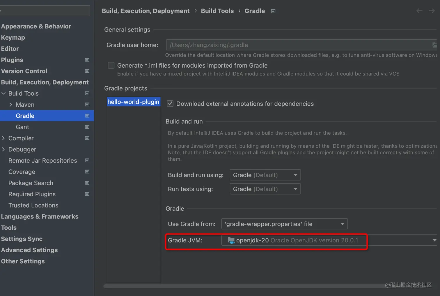Navigate forward with the right arrow
Image resolution: width=440 pixels, height=296 pixels.
click(432, 11)
